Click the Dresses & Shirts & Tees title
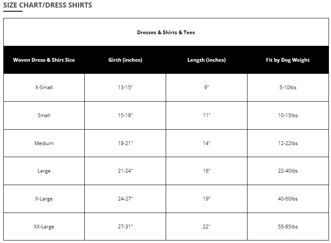 [x=166, y=32]
